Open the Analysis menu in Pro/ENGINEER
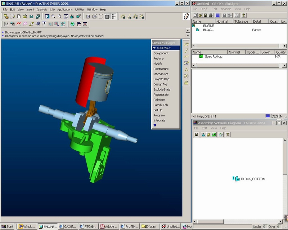Image resolution: width=288 pixels, height=230 pixels. [42, 10]
